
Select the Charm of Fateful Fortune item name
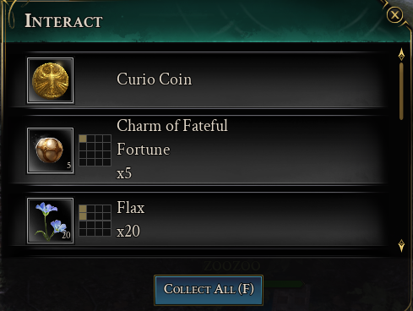(172, 137)
